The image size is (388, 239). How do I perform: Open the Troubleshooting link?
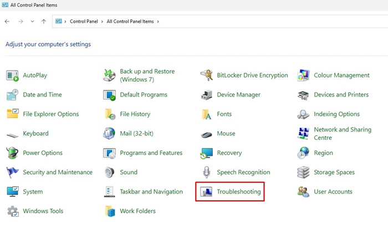(x=239, y=192)
